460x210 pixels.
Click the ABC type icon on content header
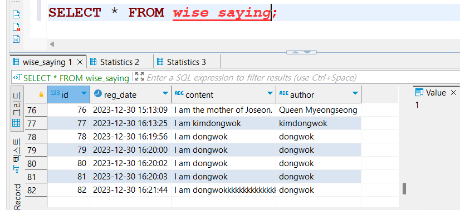click(179, 93)
